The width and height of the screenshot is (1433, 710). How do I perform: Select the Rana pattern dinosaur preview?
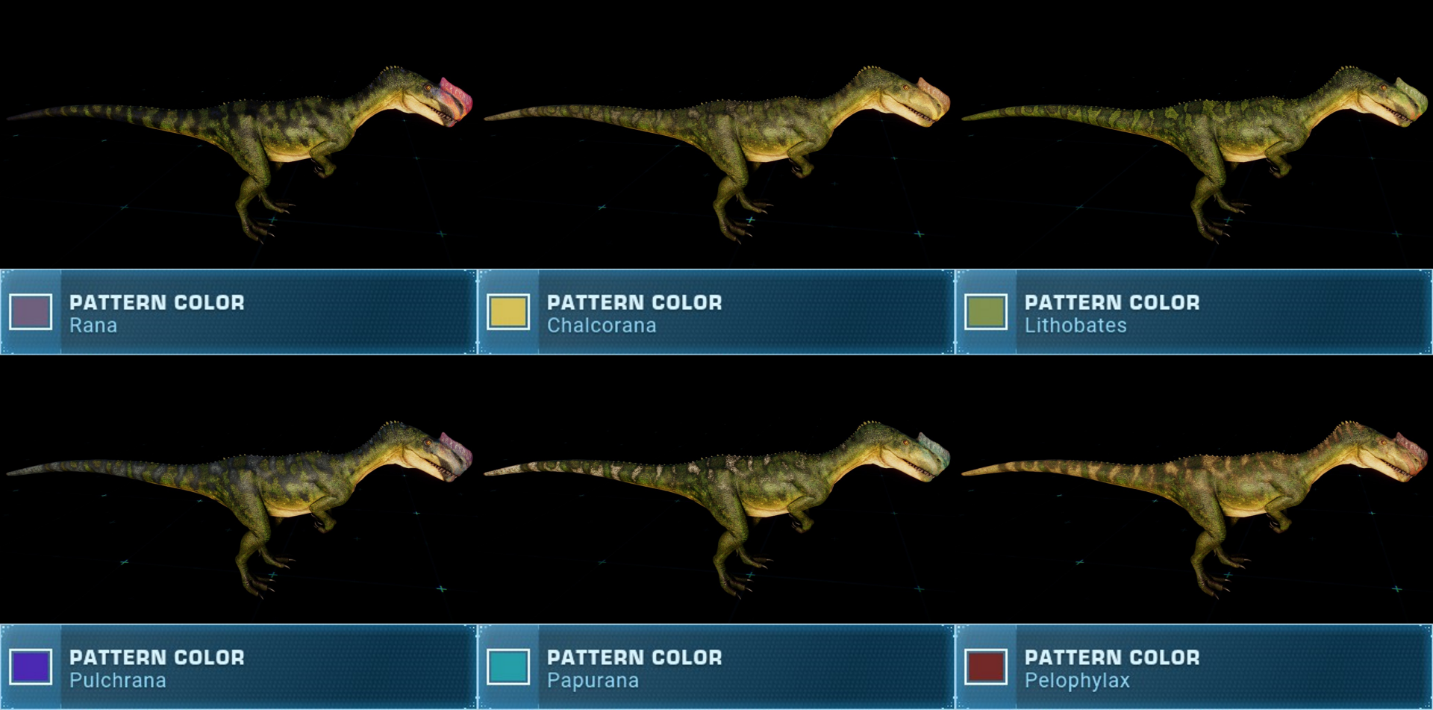coord(239,153)
